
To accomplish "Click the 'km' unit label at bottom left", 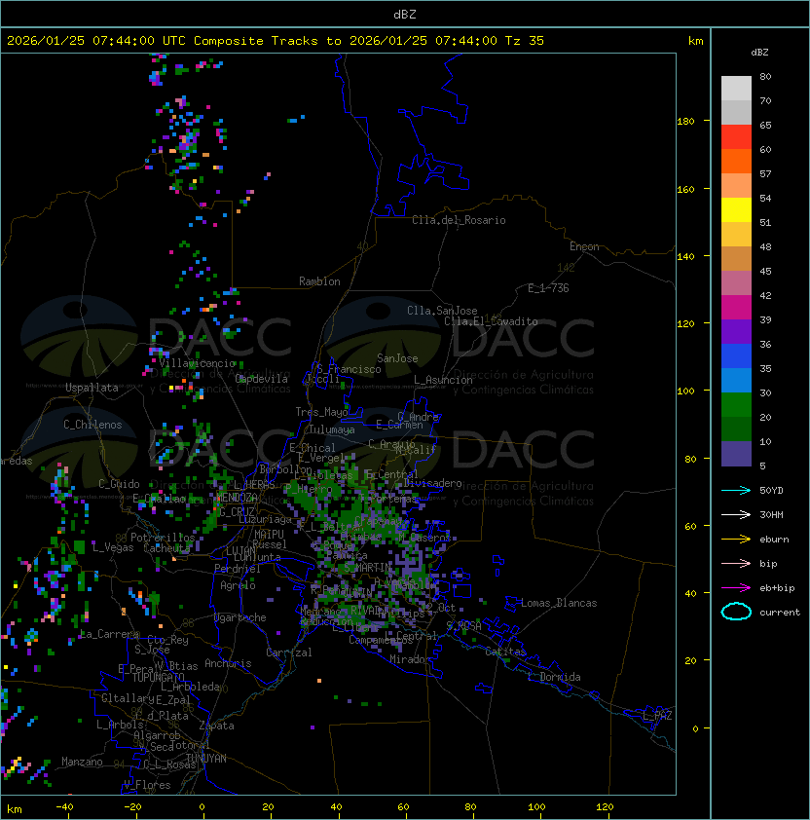I will coord(15,809).
